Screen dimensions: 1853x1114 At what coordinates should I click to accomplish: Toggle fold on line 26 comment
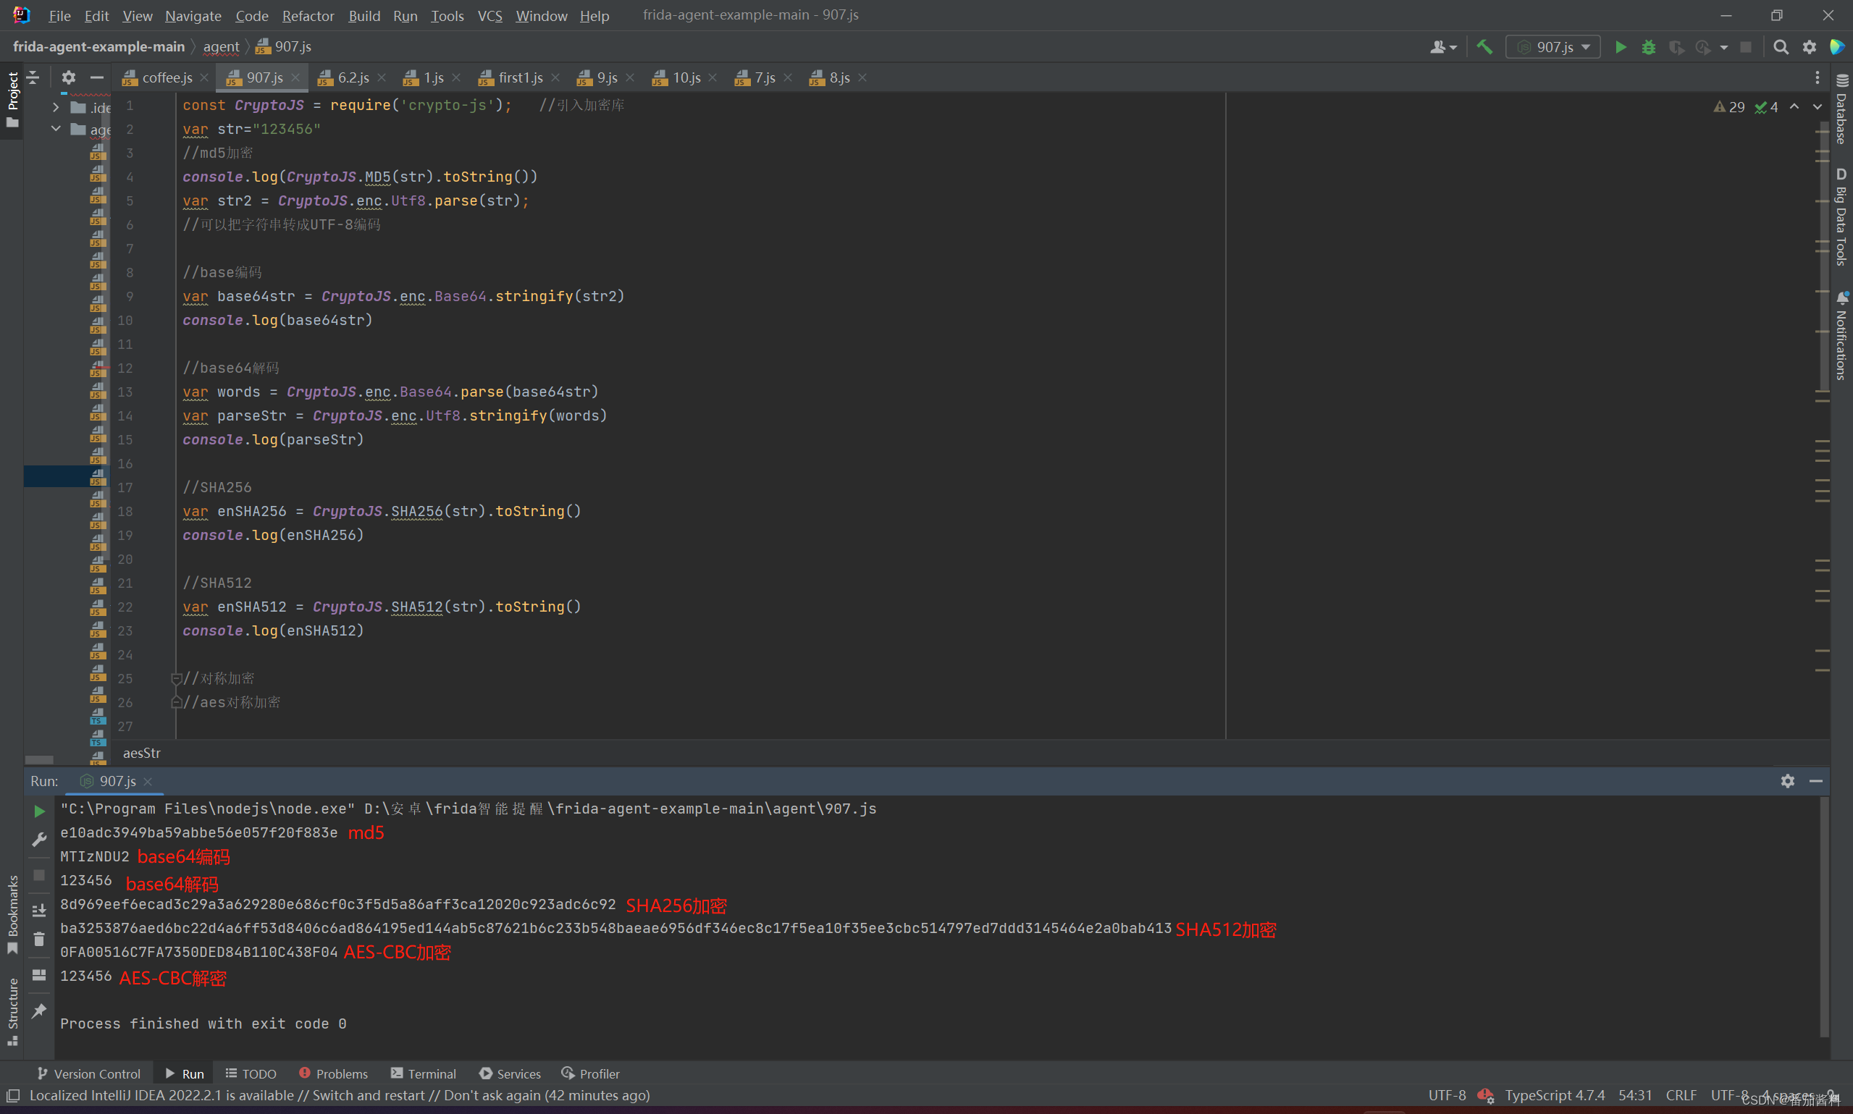click(177, 703)
